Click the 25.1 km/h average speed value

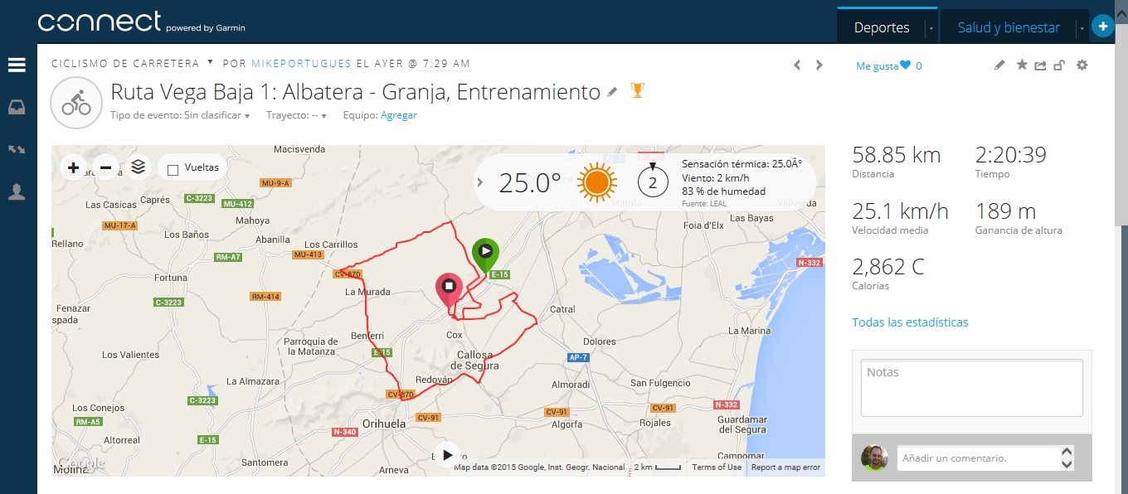point(900,211)
